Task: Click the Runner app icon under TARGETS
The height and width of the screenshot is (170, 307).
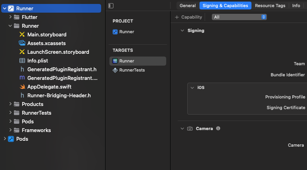Action: tap(115, 61)
